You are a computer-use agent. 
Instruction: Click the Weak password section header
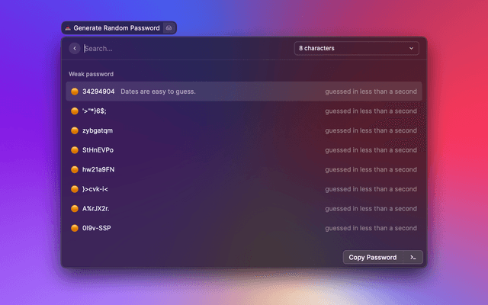[91, 74]
